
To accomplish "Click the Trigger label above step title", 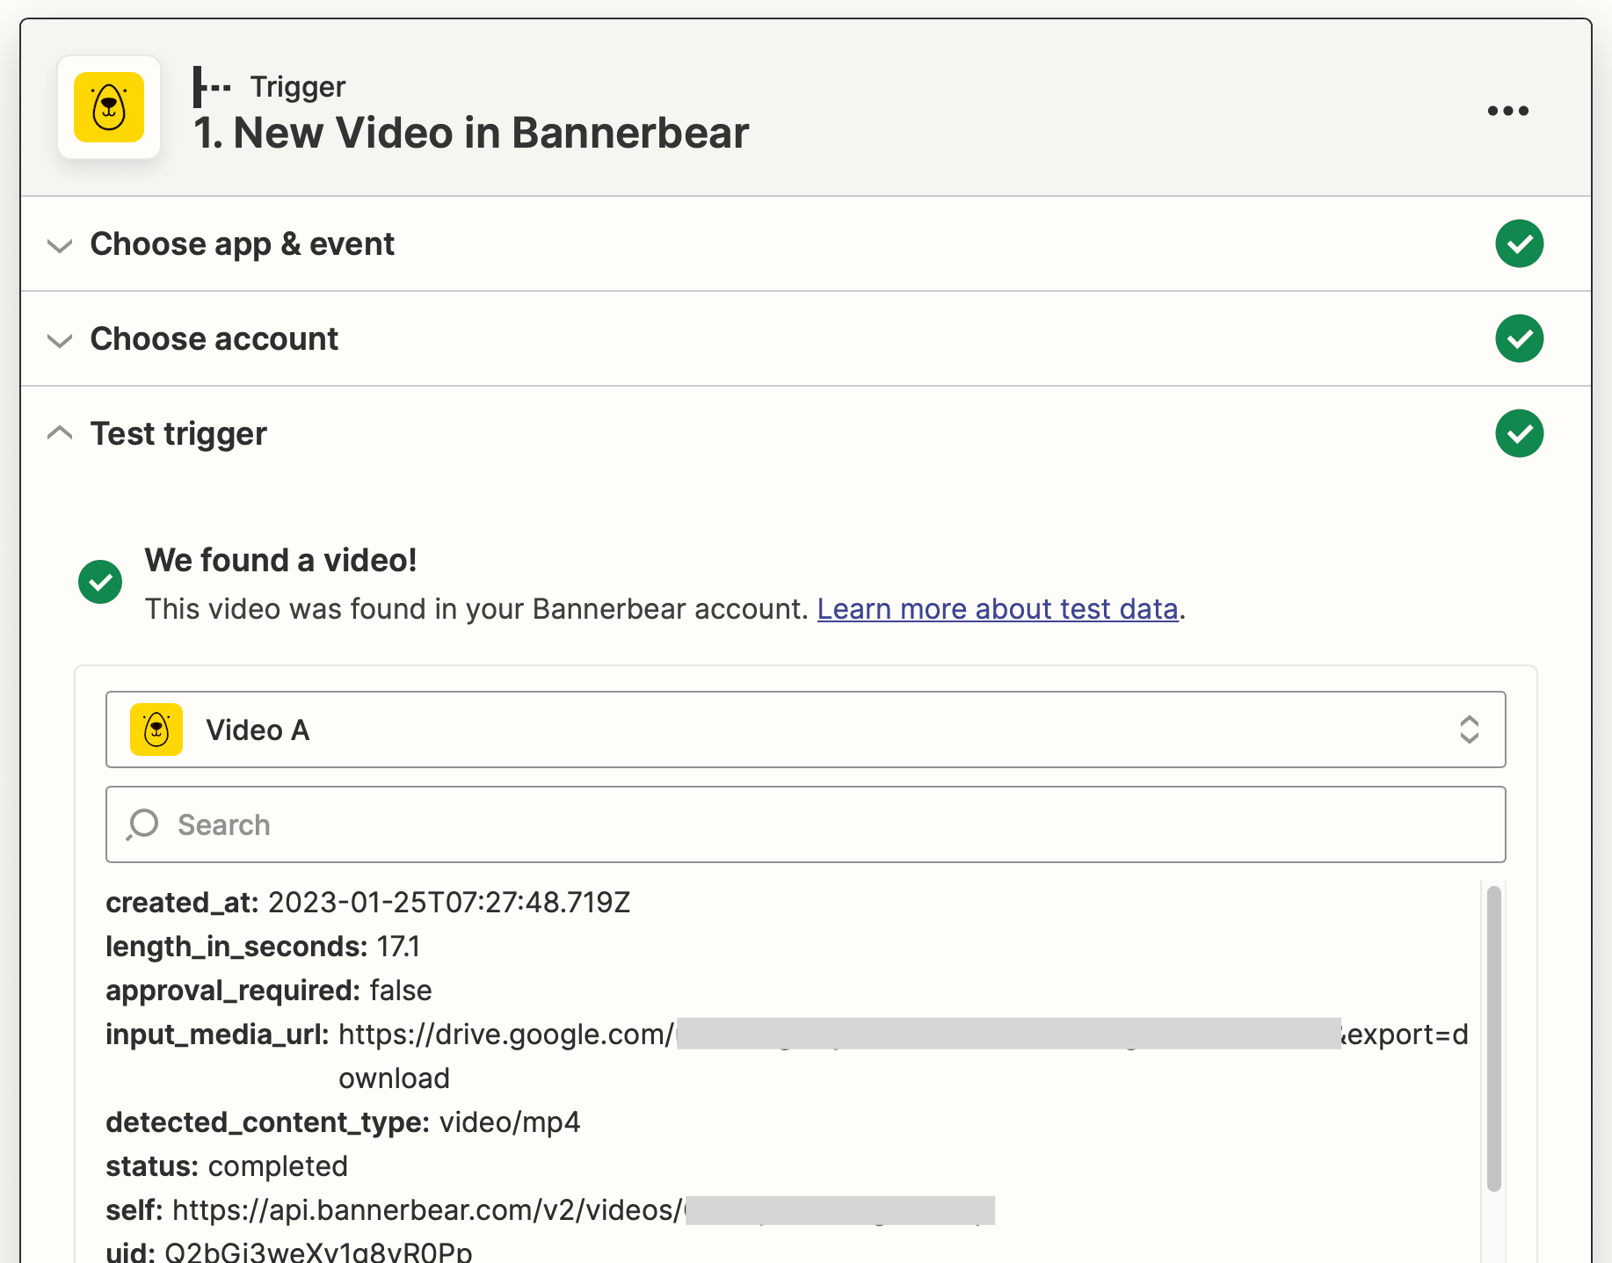I will [x=298, y=87].
